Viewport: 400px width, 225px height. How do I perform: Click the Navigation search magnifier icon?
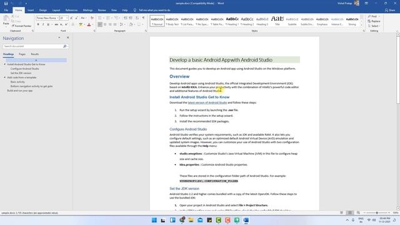(x=65, y=46)
